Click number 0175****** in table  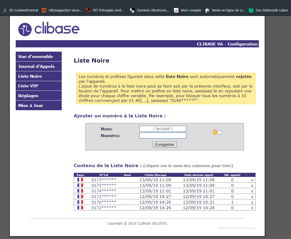[x=104, y=185]
